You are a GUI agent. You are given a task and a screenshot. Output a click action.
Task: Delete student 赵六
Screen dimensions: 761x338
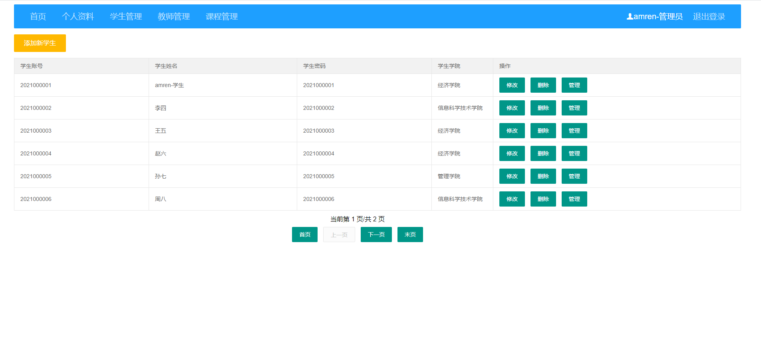[x=543, y=153]
